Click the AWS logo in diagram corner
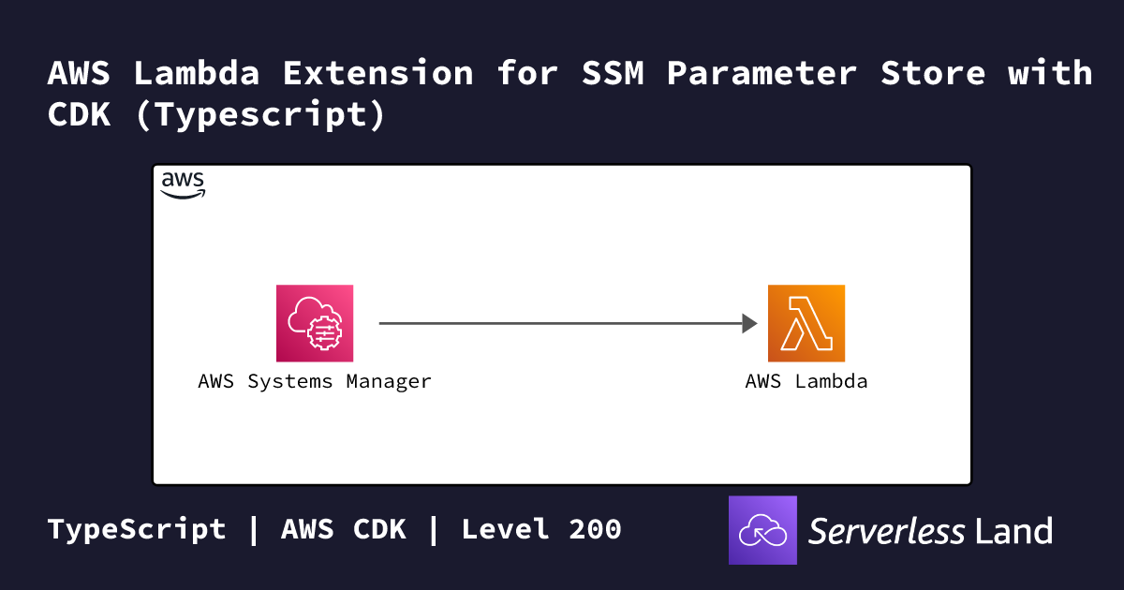Screen dimensions: 1124x590 coord(183,185)
